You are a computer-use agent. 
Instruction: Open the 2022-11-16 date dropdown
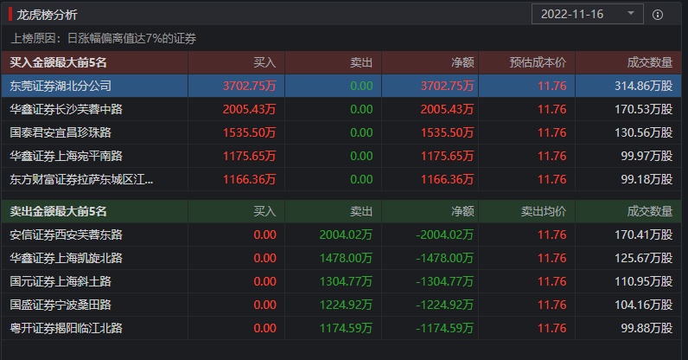588,15
